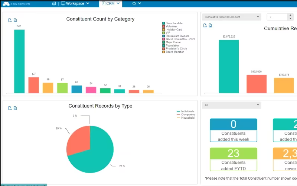Click the 551 Save the date bar
297x186 pixels.
click(x=19, y=61)
